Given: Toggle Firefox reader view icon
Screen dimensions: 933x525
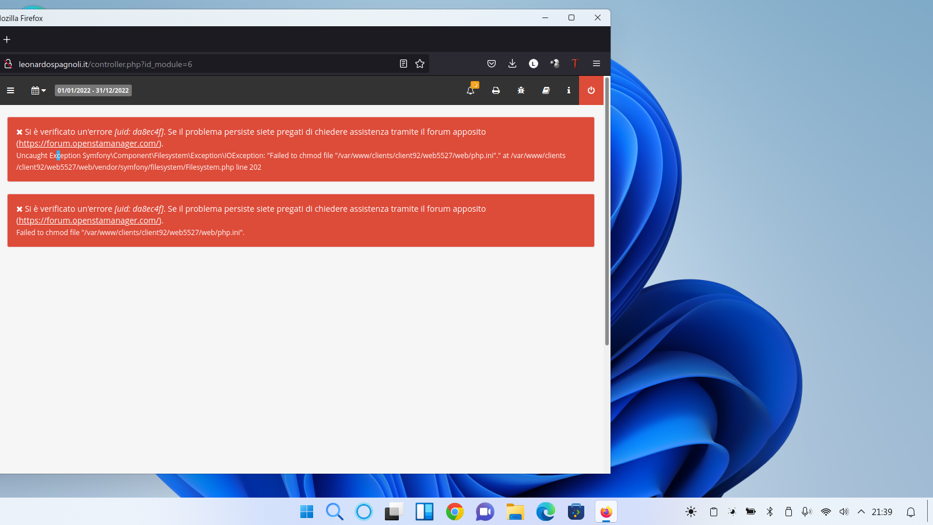Looking at the screenshot, I should (x=403, y=64).
